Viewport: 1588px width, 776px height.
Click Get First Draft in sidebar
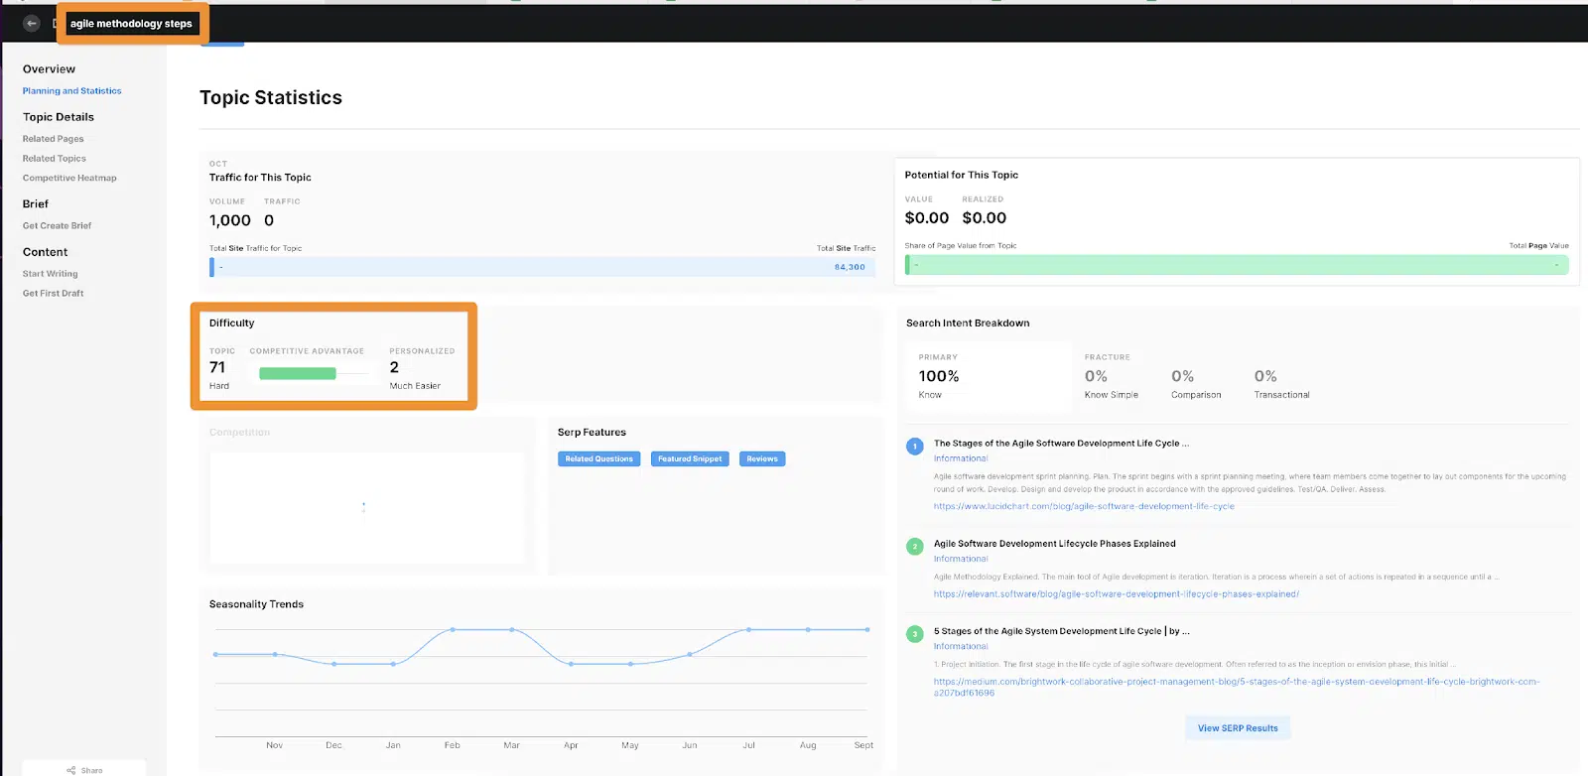(54, 294)
